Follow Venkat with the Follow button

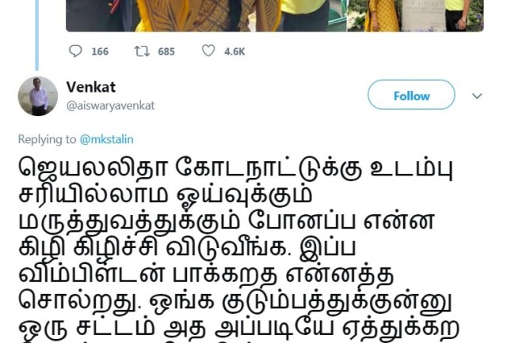point(411,95)
